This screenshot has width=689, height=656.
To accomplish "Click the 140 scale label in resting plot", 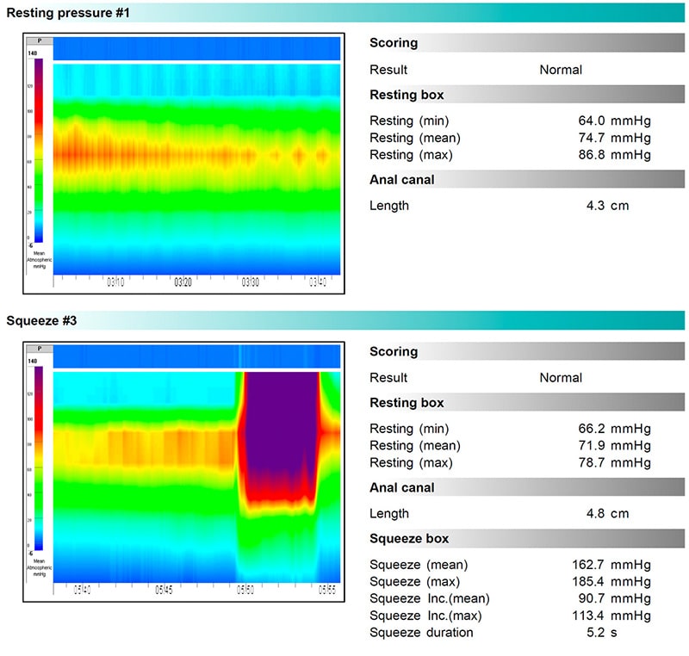I will coord(33,53).
